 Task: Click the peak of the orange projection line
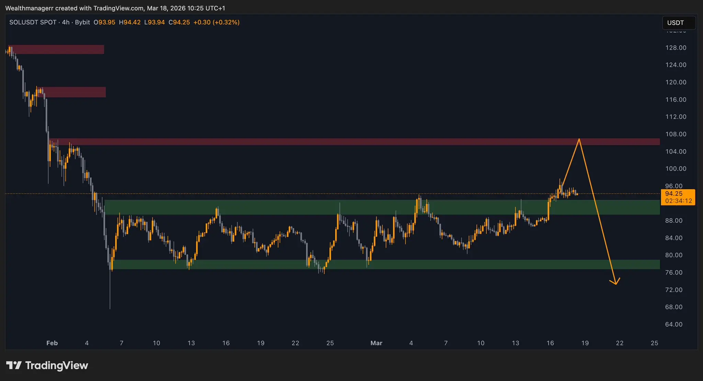click(579, 139)
